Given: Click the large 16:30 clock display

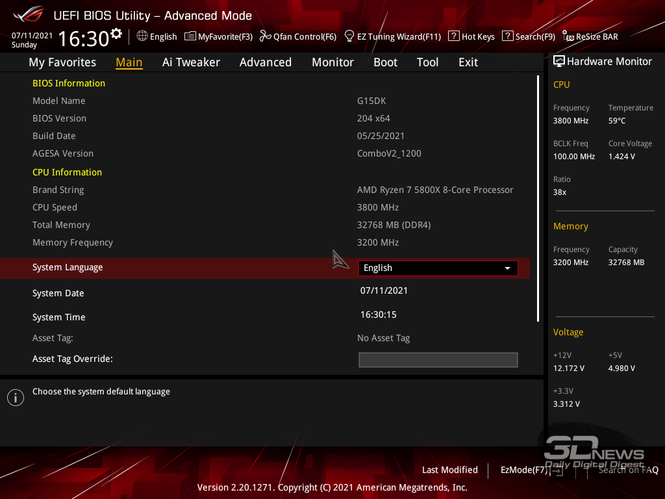Looking at the screenshot, I should pos(84,39).
